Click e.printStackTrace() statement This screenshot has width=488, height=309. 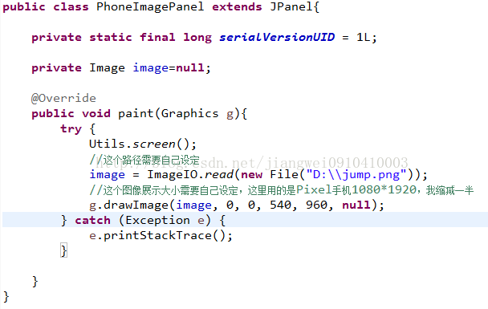coord(161,235)
